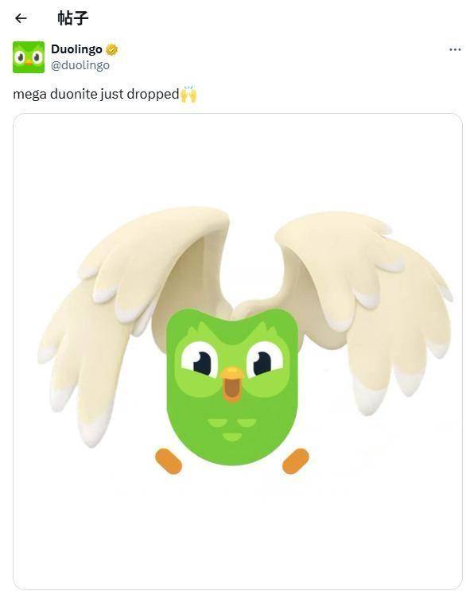Click the gold verified badge

[x=111, y=49]
